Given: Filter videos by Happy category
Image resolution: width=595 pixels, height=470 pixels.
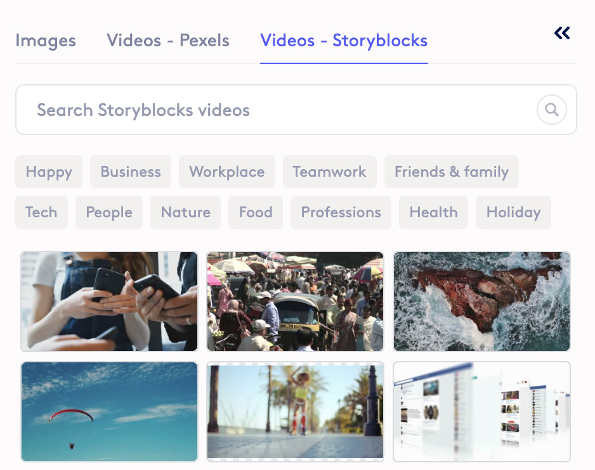Looking at the screenshot, I should tap(48, 172).
